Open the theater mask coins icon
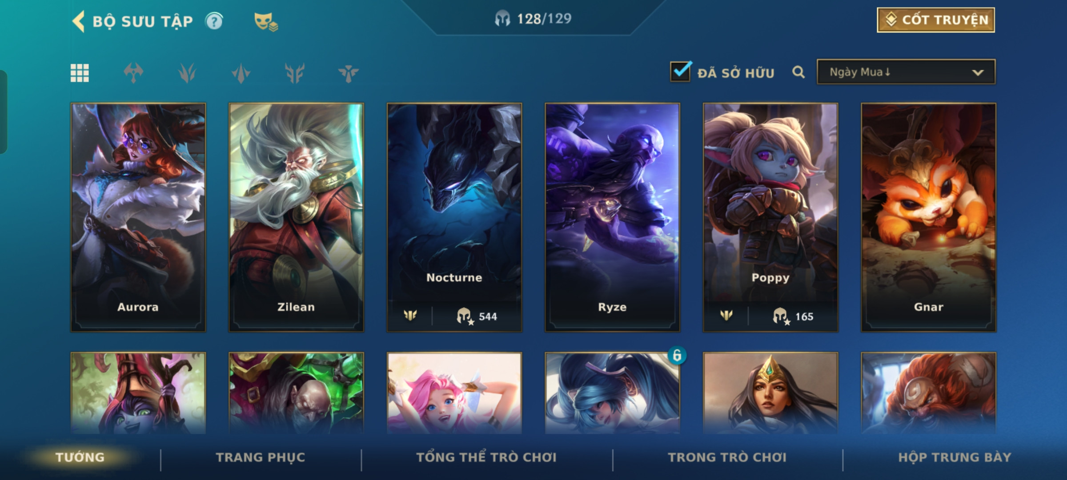1067x480 pixels. click(x=266, y=22)
